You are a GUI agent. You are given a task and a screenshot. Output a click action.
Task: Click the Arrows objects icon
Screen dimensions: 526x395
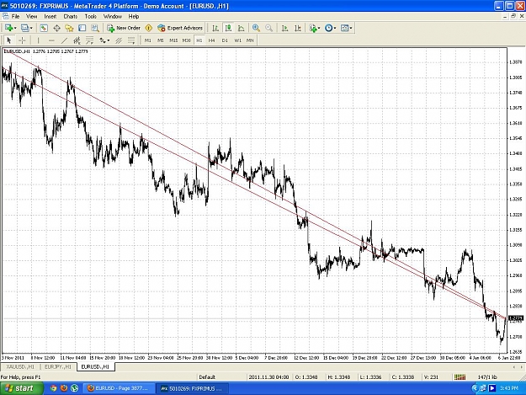103,40
